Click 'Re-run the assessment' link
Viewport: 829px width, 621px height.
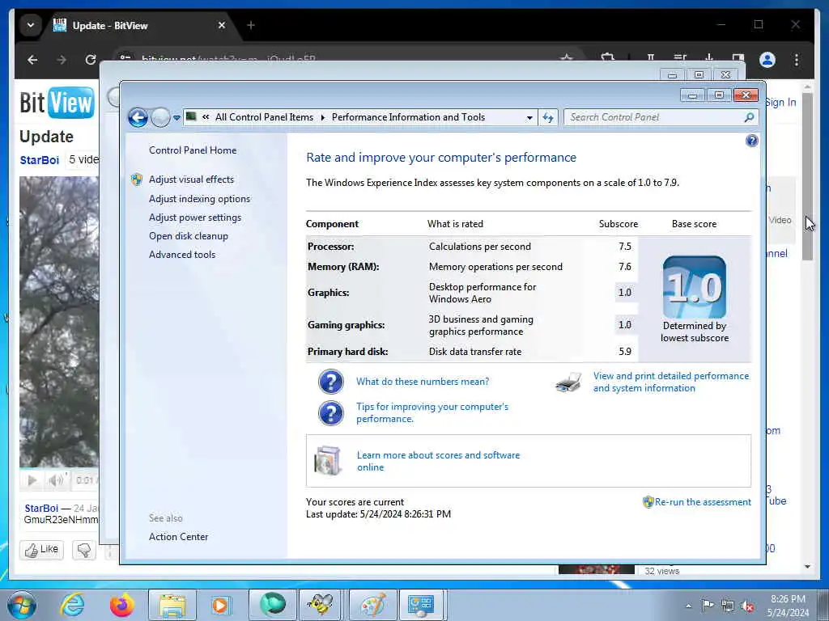pyautogui.click(x=703, y=501)
